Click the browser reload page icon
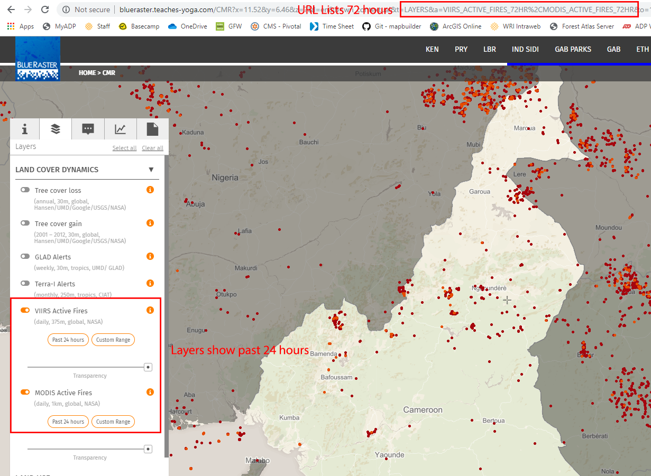651x476 pixels. [45, 10]
